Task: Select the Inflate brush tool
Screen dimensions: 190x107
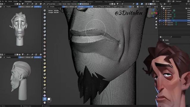Action: click(45, 32)
